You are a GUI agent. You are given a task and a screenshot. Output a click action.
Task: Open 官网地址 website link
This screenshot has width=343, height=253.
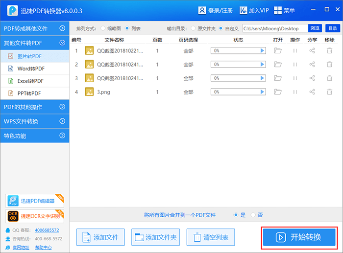[21, 248]
